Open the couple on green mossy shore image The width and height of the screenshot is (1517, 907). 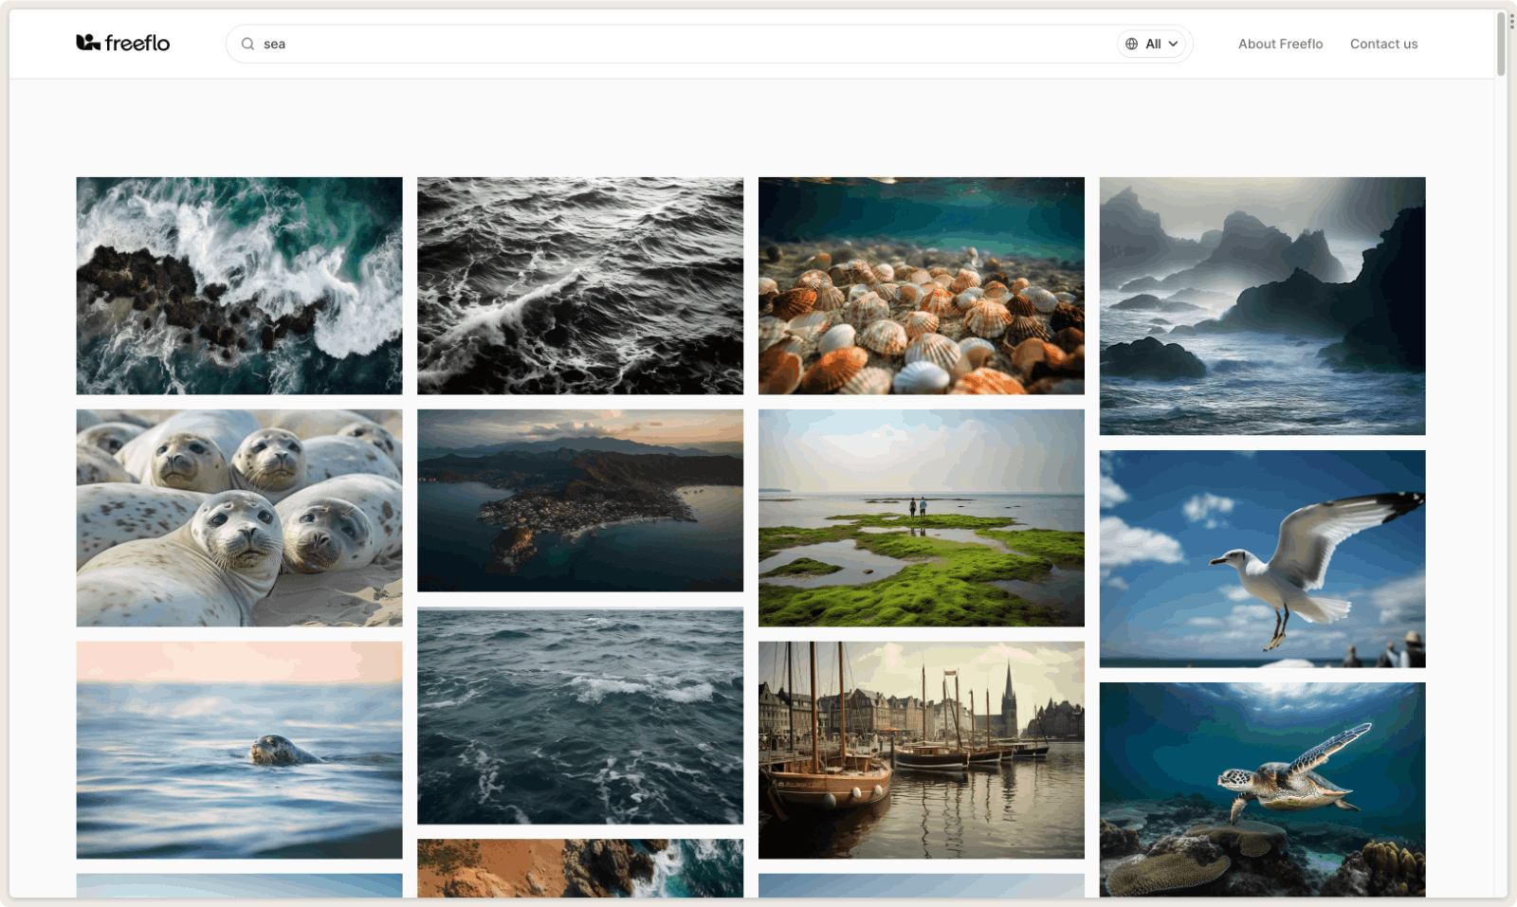[x=921, y=517]
